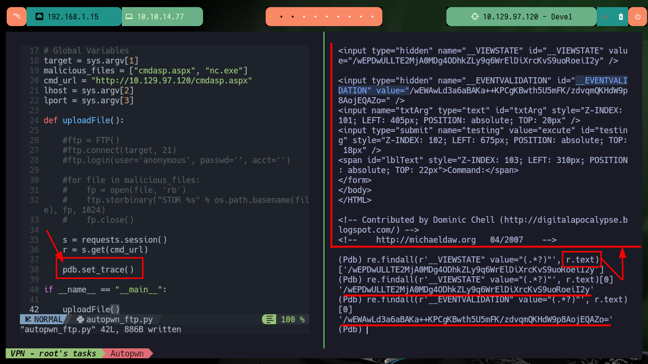Click line number 17 in the gutter

(34, 51)
